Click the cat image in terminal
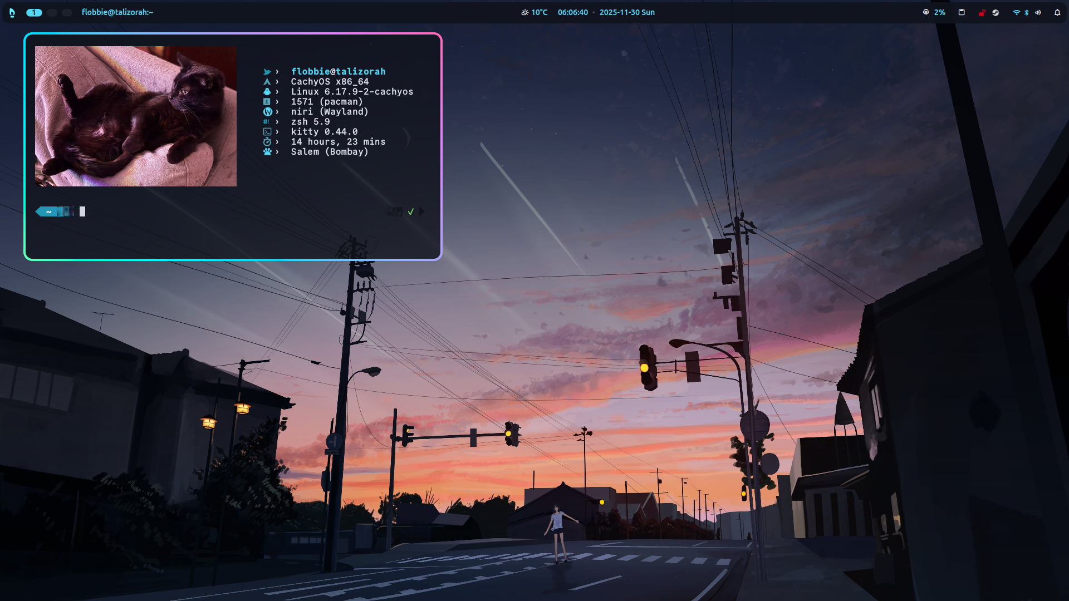The height and width of the screenshot is (601, 1069). (x=136, y=116)
